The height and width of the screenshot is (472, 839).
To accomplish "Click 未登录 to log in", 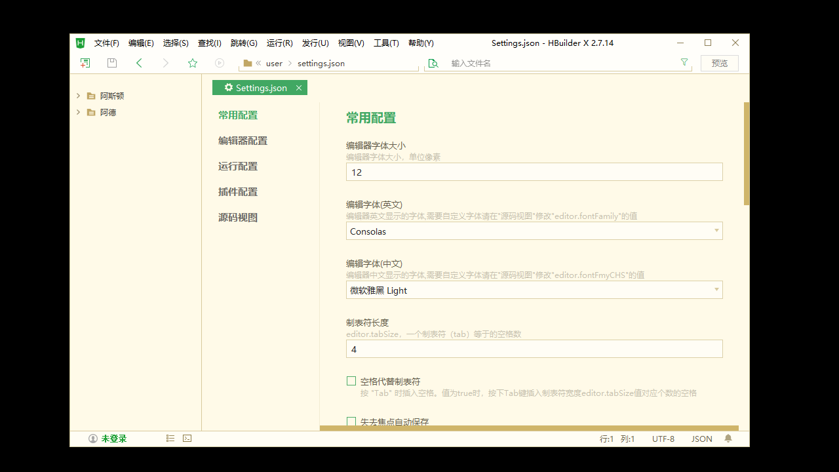I will pyautogui.click(x=113, y=438).
